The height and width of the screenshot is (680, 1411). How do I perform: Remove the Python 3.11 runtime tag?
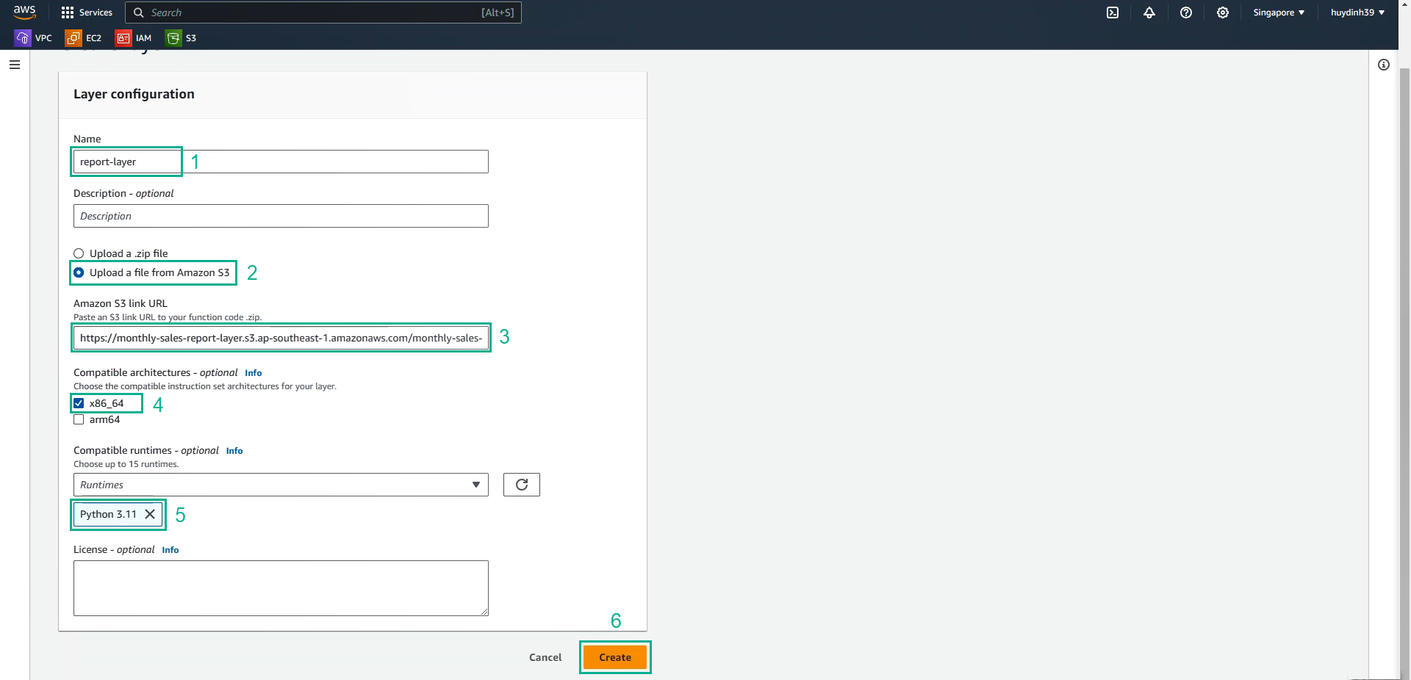150,514
